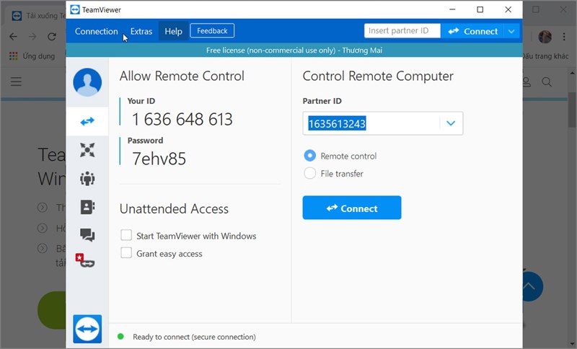Screen dimensions: 577x349
Task: Open the Help menu
Action: pyautogui.click(x=173, y=31)
